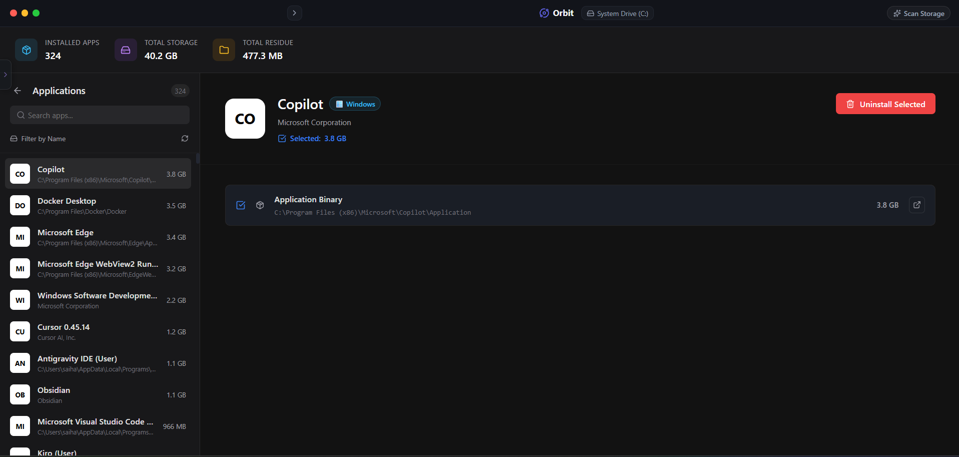Click the 3.8 GB size in Application Binary row
959x457 pixels.
(x=887, y=205)
